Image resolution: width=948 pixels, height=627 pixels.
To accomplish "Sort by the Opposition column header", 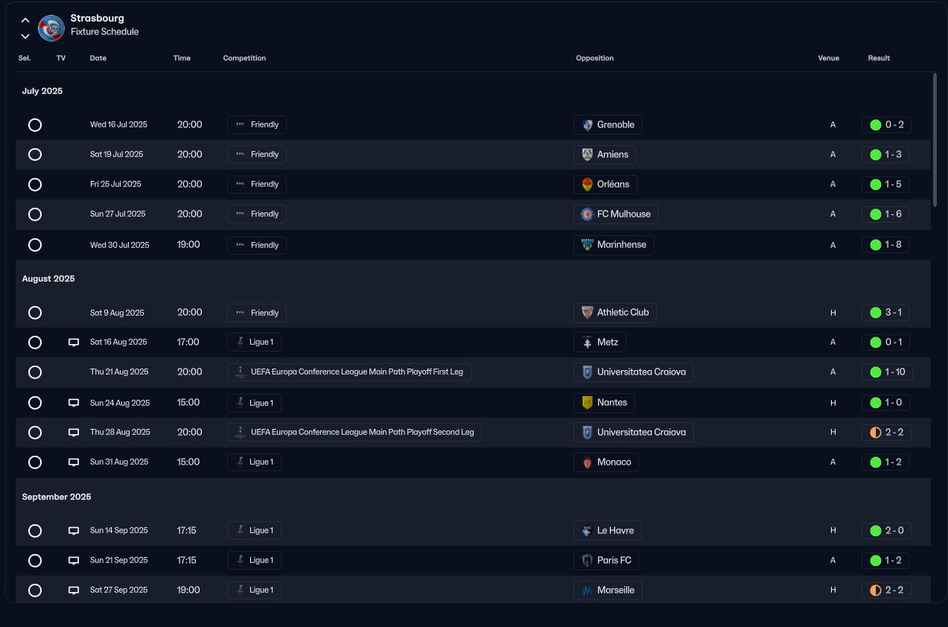I will [x=595, y=58].
